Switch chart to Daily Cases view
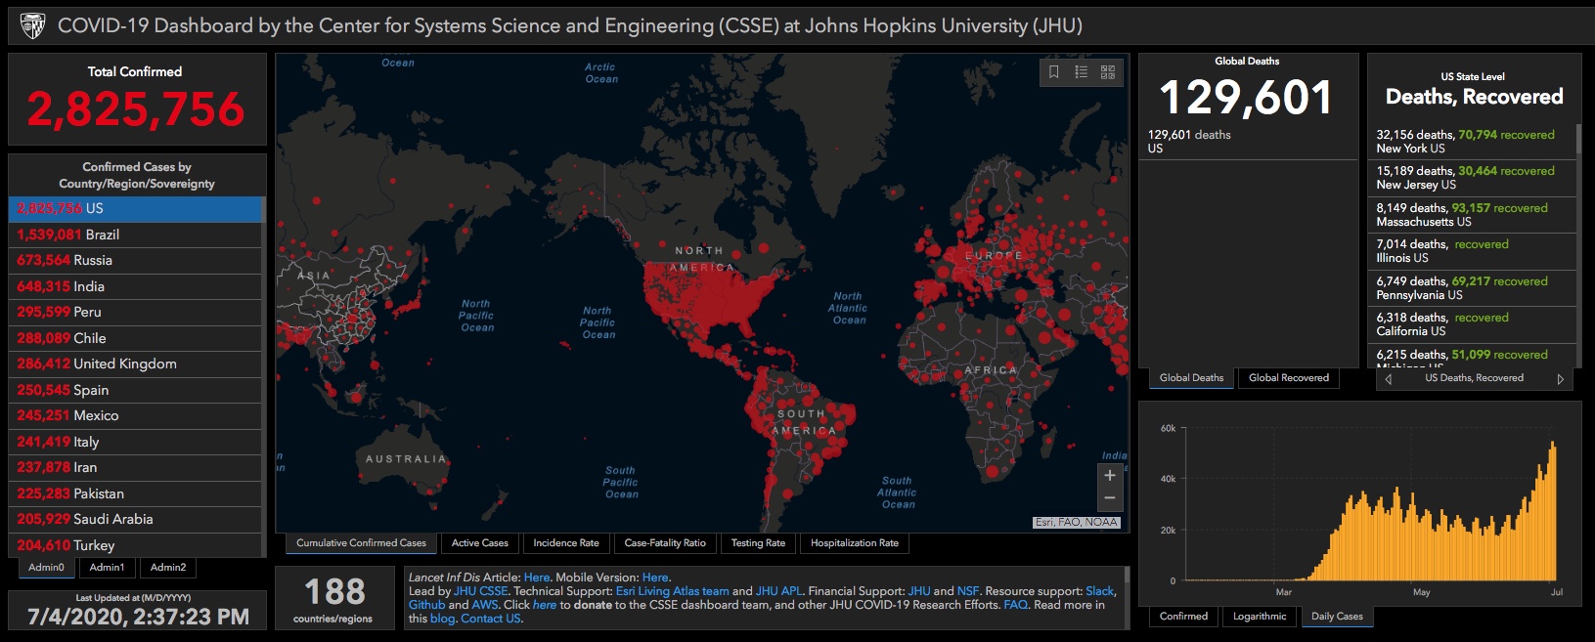 [x=1337, y=617]
